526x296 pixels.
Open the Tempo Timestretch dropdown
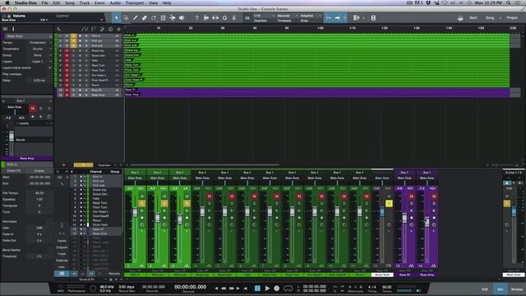(x=39, y=43)
